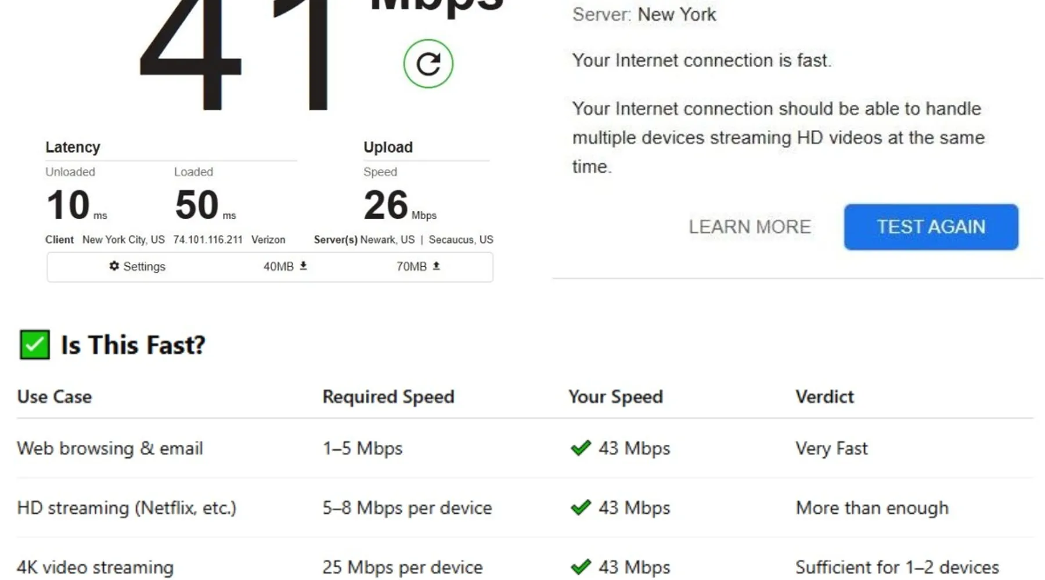Click green checkmark in Web browsing row
Image resolution: width=1045 pixels, height=580 pixels.
point(581,448)
